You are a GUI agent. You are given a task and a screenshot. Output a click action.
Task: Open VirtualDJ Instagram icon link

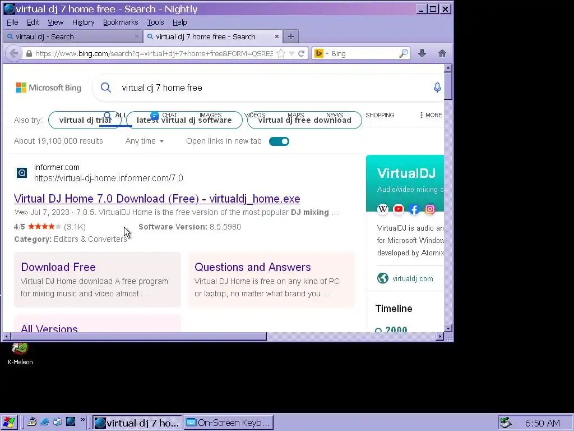click(x=430, y=209)
